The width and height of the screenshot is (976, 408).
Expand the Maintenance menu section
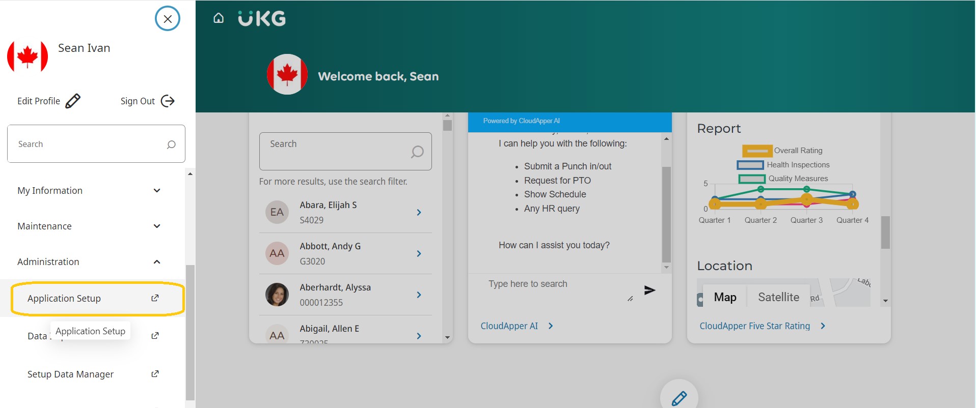[157, 226]
